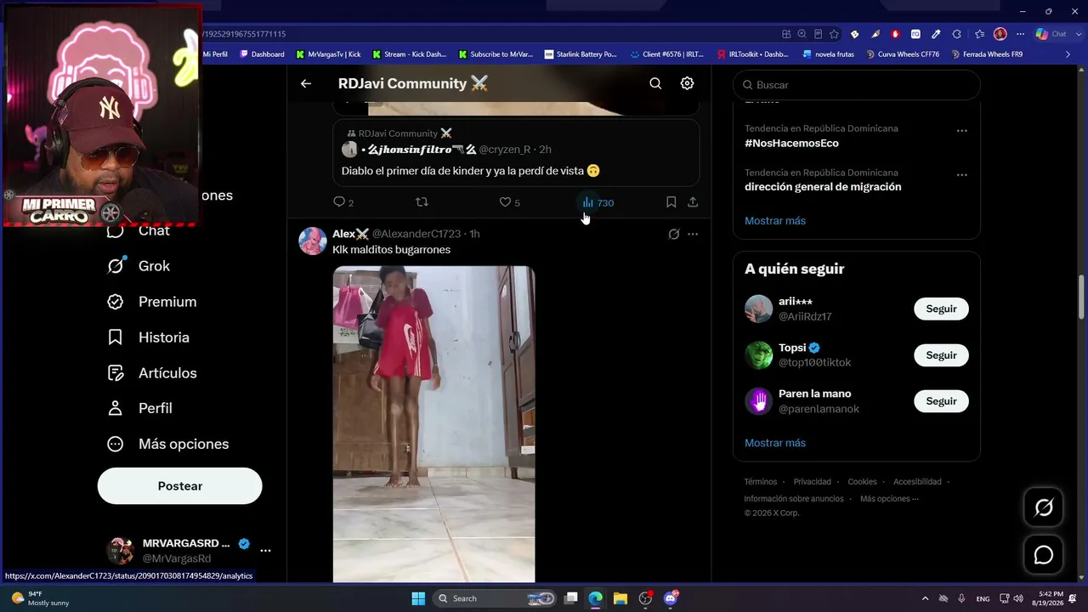Open dirección general de migración trend
Screen dimensions: 1088x612
tap(823, 187)
